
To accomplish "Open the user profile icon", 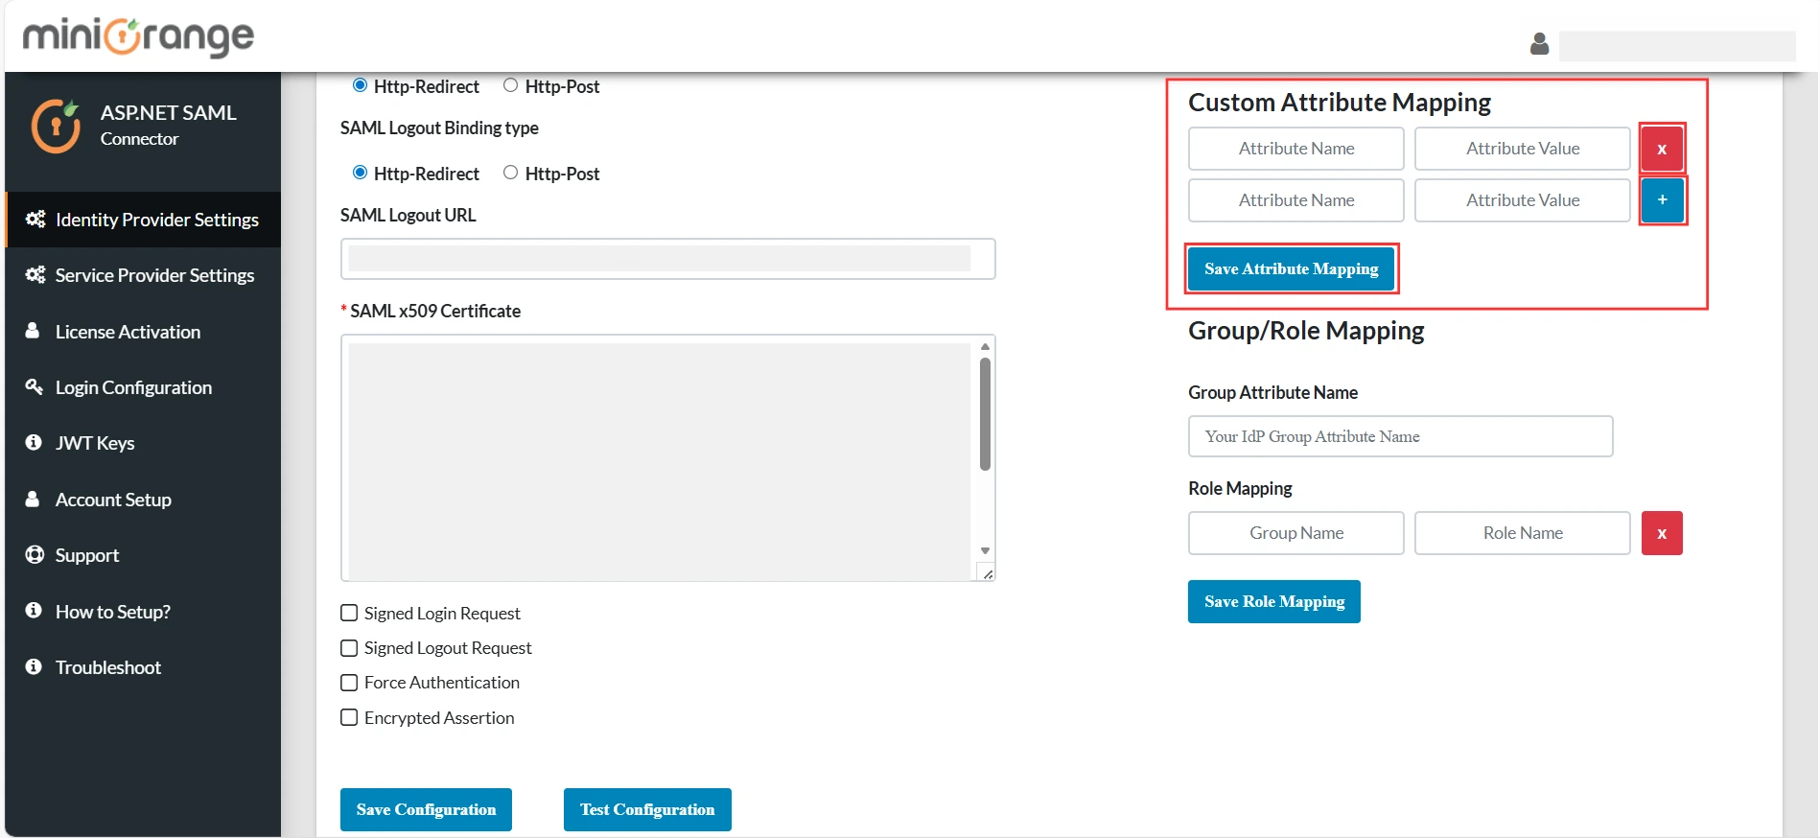I will pyautogui.click(x=1539, y=44).
